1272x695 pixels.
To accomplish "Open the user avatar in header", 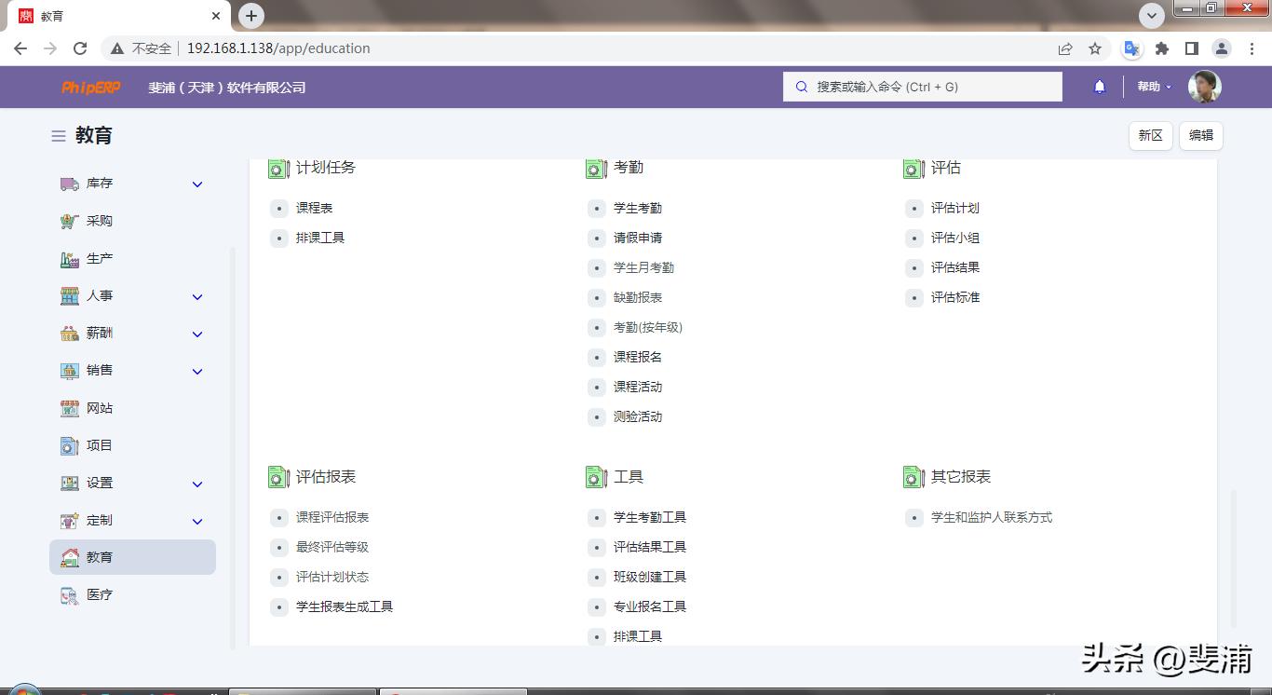I will pos(1204,87).
